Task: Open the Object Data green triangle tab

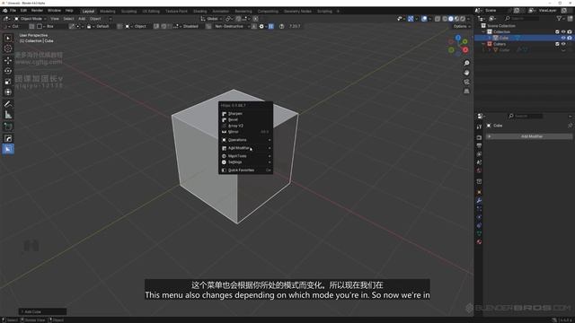Action: coord(479,233)
